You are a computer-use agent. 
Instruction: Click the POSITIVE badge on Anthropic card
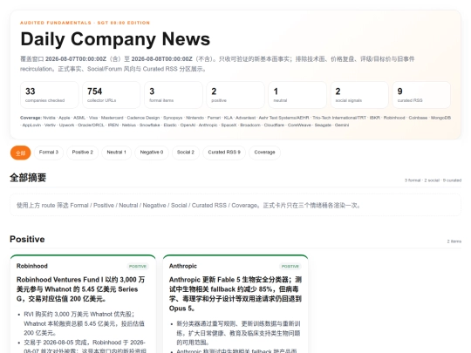coord(290,266)
